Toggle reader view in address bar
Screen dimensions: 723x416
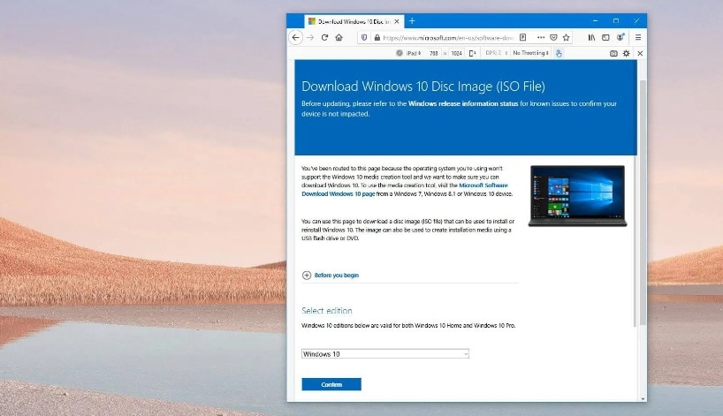coord(523,37)
